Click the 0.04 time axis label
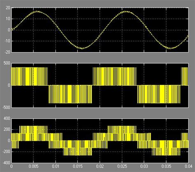The height and width of the screenshot is (172, 195). (188, 167)
